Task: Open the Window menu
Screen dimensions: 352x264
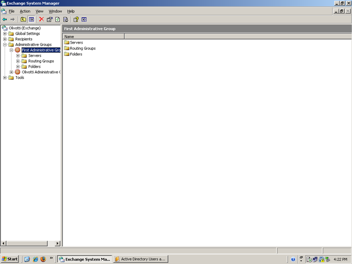Action: point(55,11)
